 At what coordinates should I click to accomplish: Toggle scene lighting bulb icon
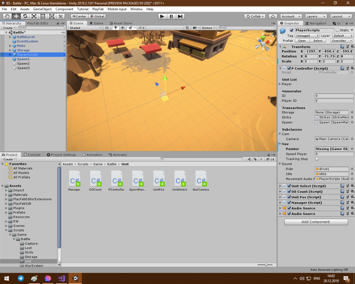pos(116,28)
